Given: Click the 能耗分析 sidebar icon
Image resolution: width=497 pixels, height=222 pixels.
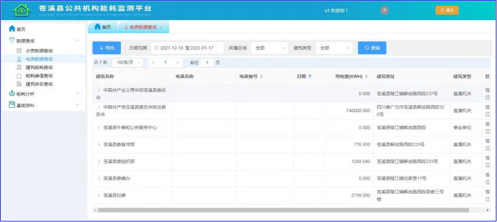Looking at the screenshot, I should [12, 93].
